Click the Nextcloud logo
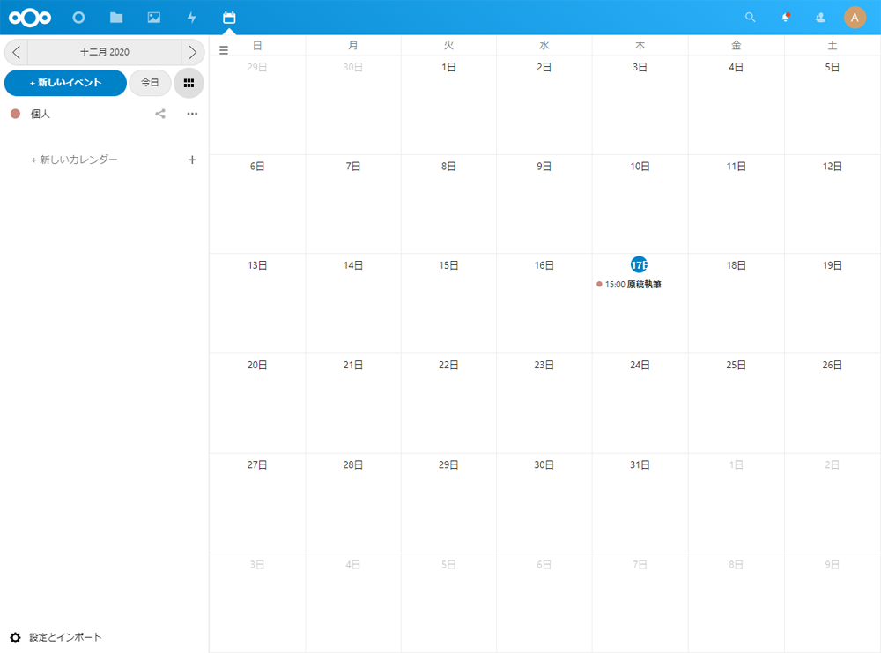The image size is (881, 653). coord(30,18)
